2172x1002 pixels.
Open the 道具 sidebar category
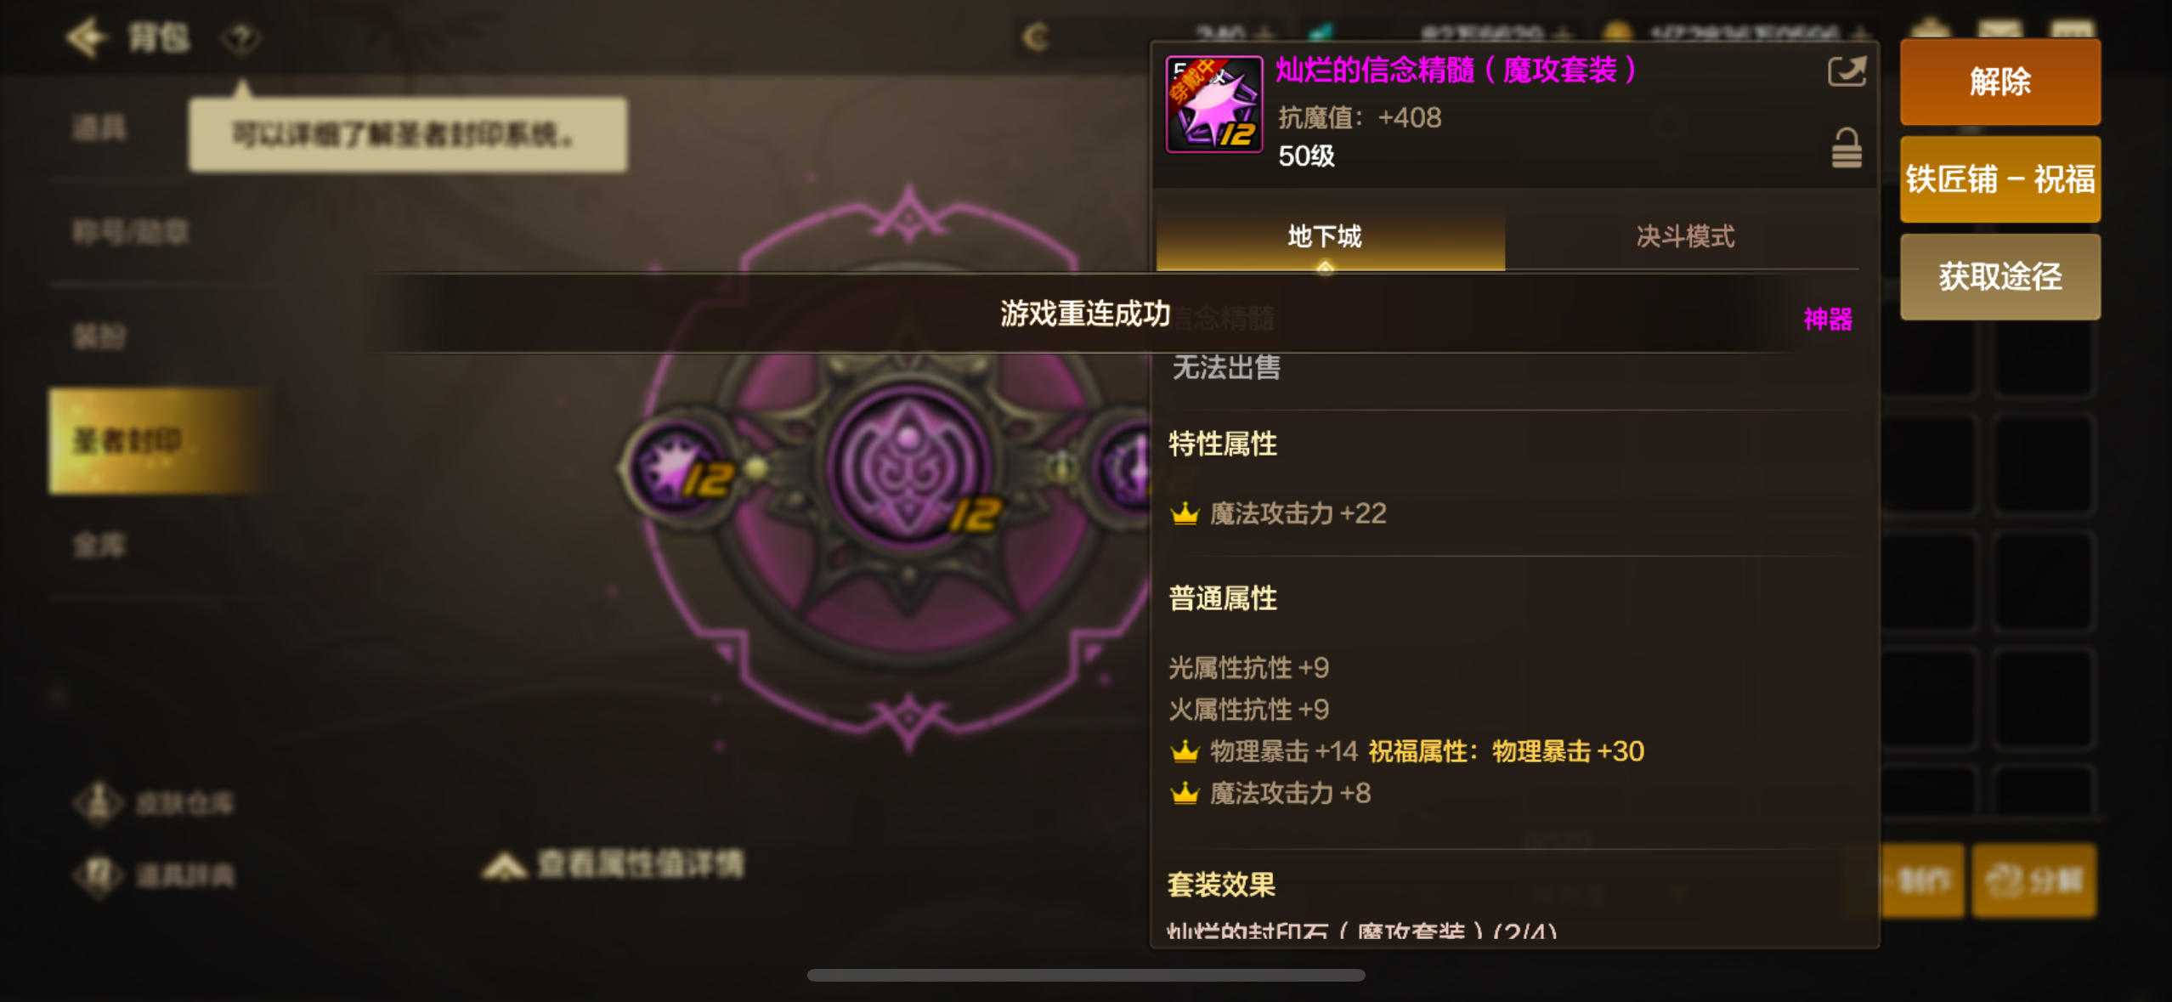point(100,127)
